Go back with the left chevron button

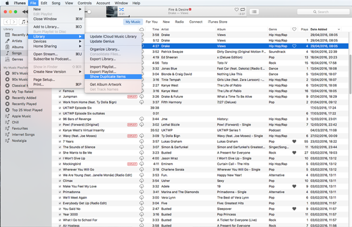coord(7,22)
